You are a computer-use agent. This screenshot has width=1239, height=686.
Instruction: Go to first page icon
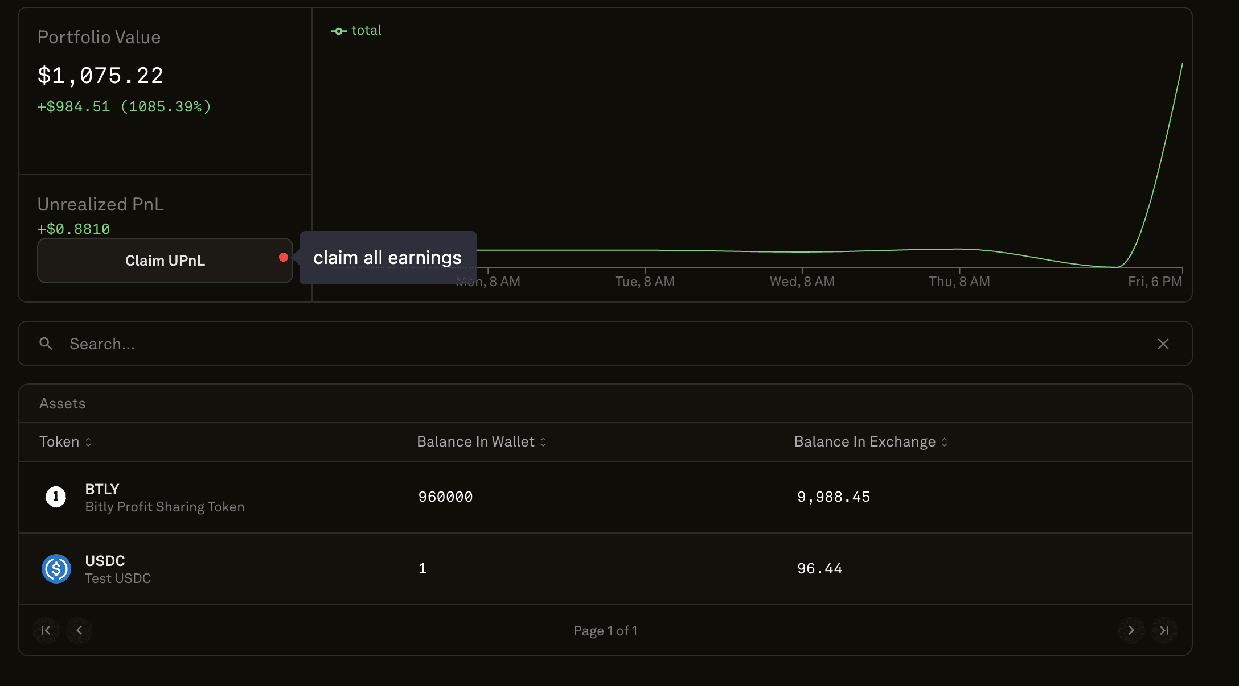point(46,630)
